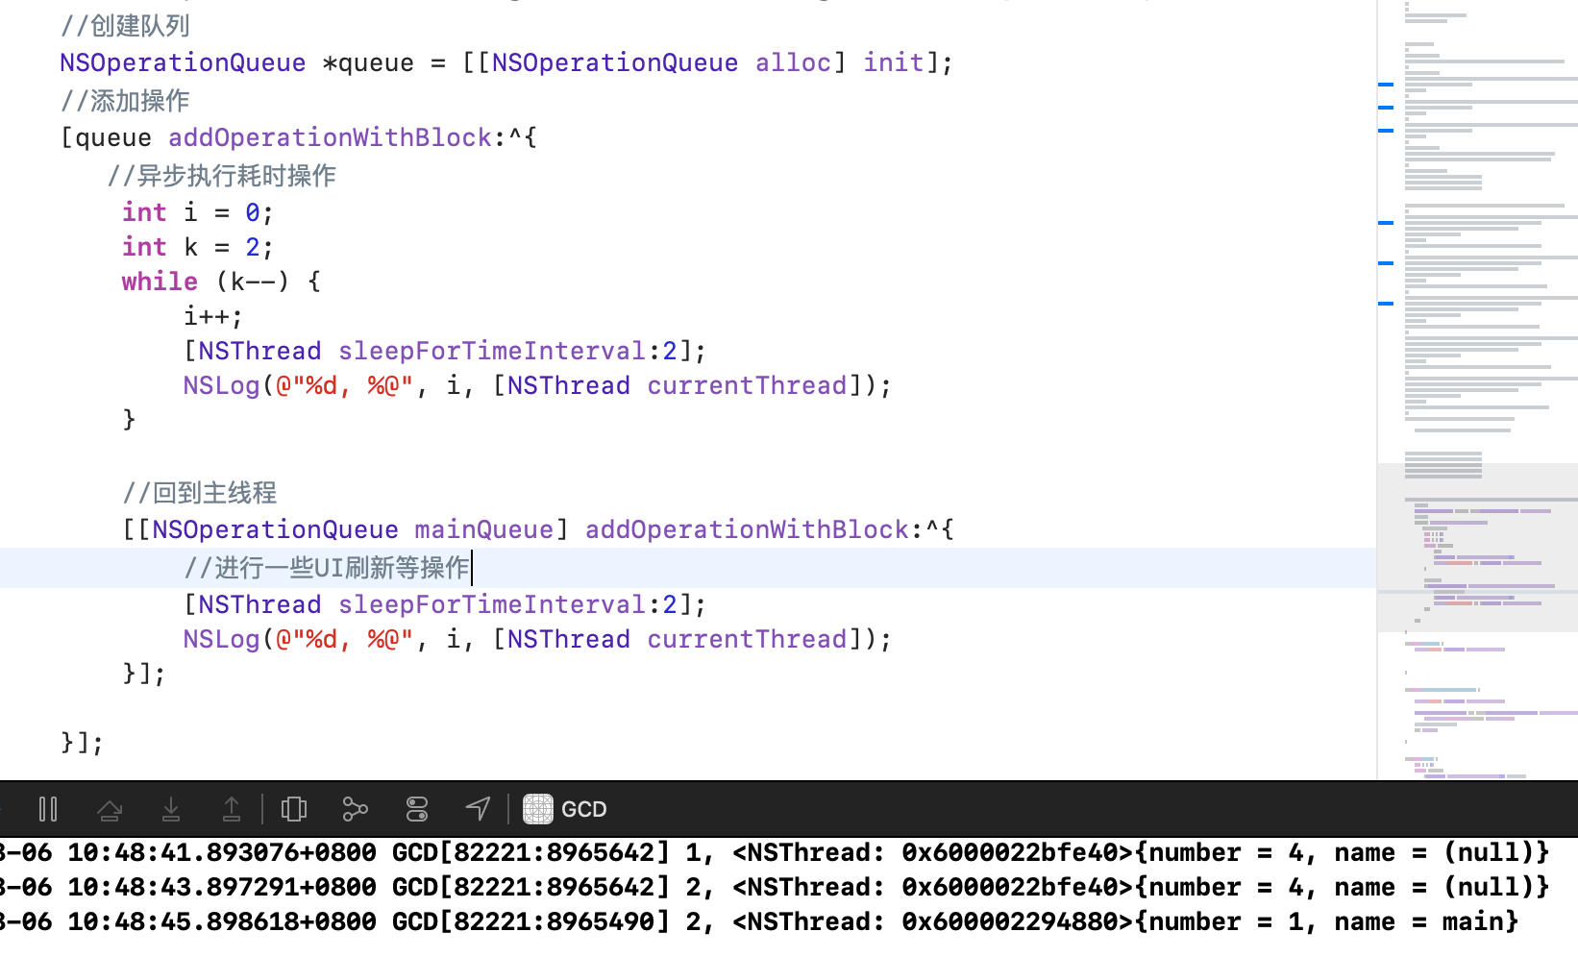Click the comment '//添加操作'
Screen dimensions: 1578x957
click(x=125, y=101)
